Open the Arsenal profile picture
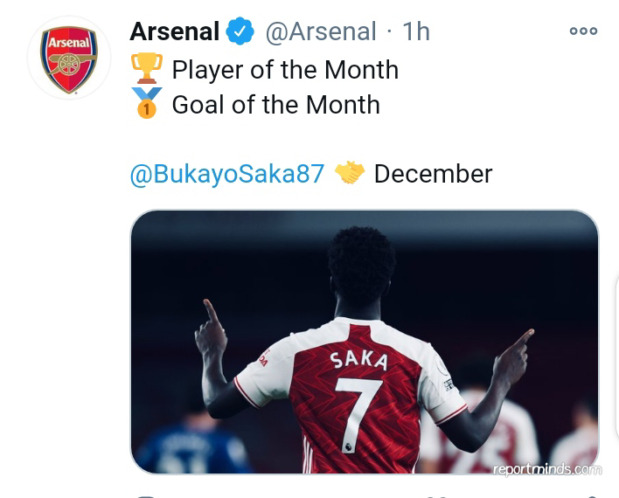Screen dimensions: 619x498 point(69,58)
